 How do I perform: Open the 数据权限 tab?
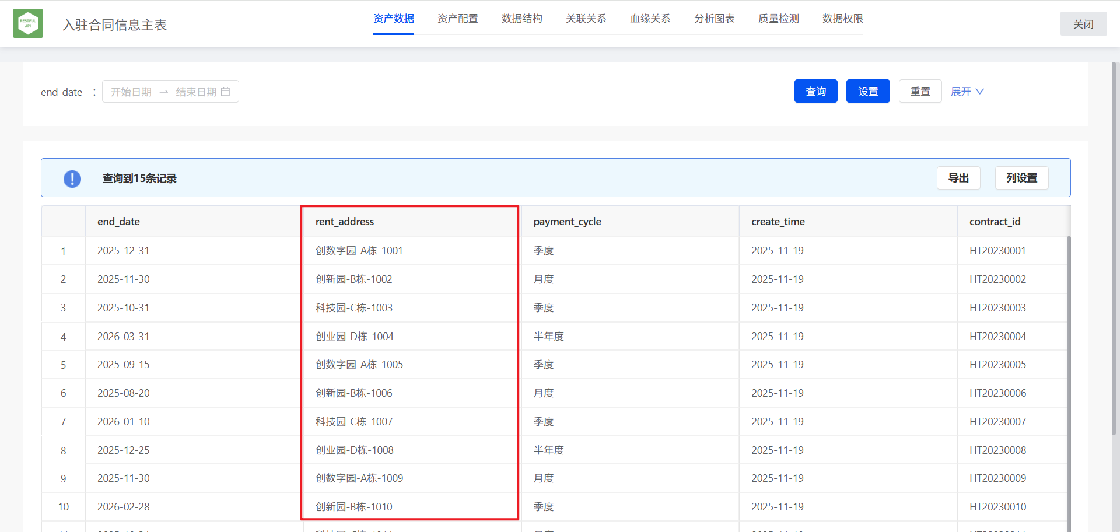842,19
